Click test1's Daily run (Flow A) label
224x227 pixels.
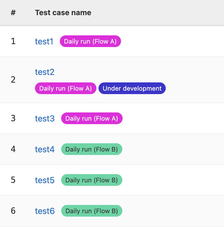(x=90, y=41)
